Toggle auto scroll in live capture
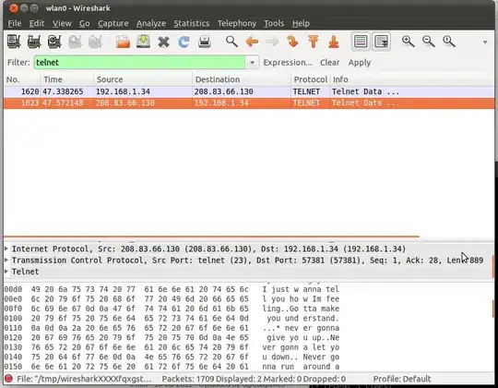This screenshot has height=388, width=498. [381, 42]
